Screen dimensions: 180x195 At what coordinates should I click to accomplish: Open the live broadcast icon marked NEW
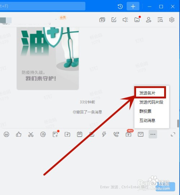click(129, 134)
